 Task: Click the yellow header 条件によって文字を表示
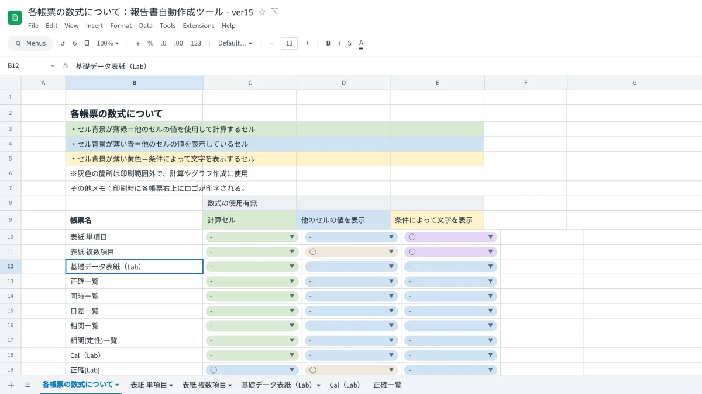437,220
